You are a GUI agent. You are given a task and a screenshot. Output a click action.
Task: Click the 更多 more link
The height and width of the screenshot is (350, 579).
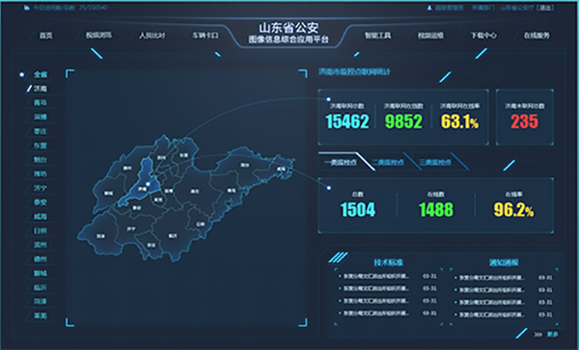[552, 335]
